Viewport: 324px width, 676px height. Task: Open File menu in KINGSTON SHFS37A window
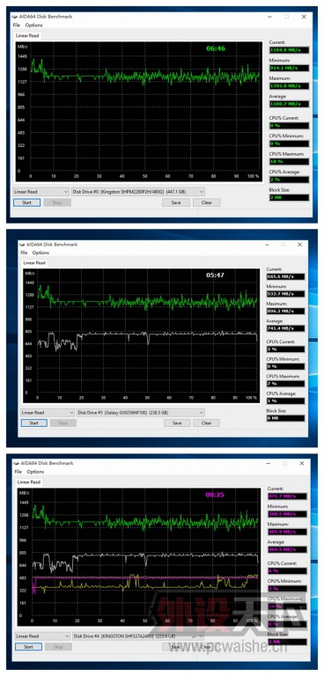point(18,472)
